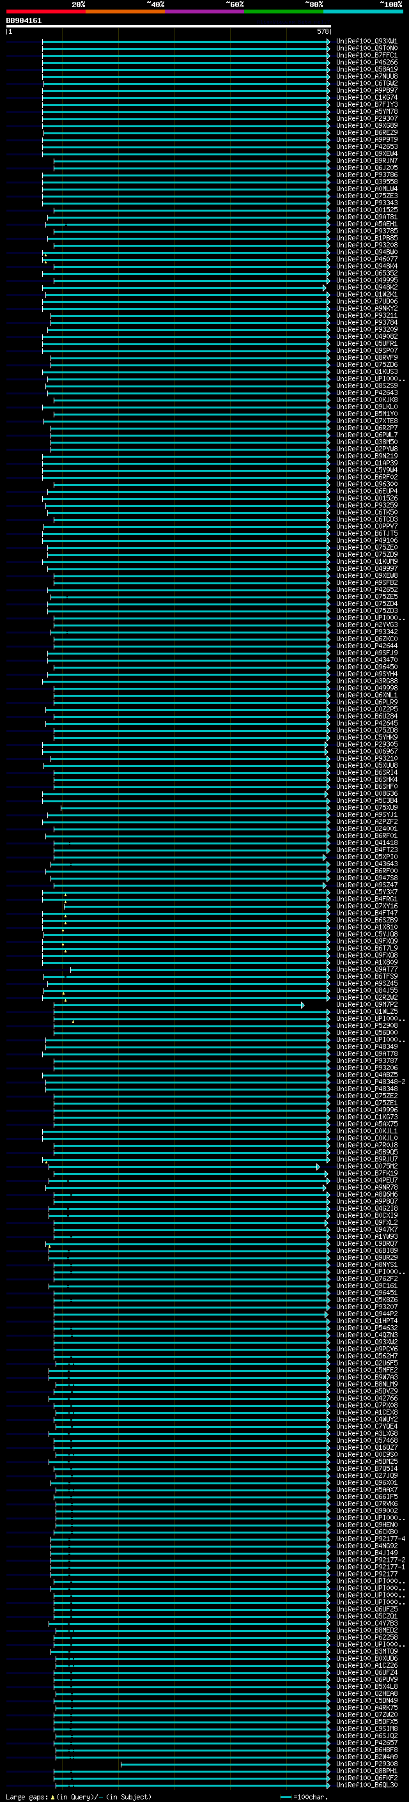This screenshot has height=1802, width=409.
Task: Select the UniRef100_B4NG92 label
Action: pos(366,1546)
